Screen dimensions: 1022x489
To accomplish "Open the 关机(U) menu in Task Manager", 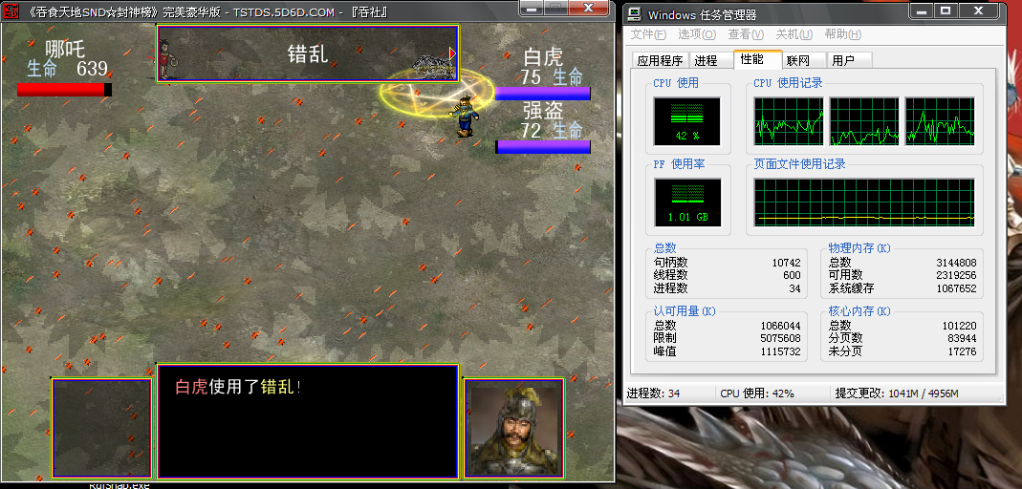I will [794, 34].
